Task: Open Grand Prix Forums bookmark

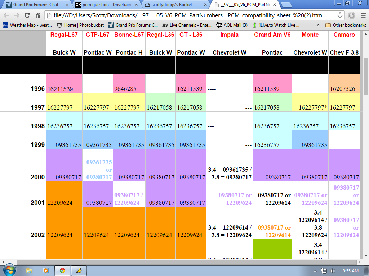Action: pos(133,25)
